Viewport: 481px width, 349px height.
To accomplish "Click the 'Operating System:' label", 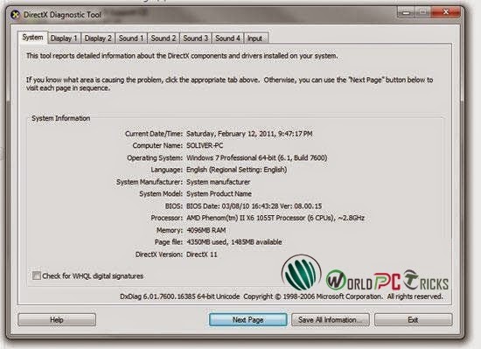I will pyautogui.click(x=155, y=158).
